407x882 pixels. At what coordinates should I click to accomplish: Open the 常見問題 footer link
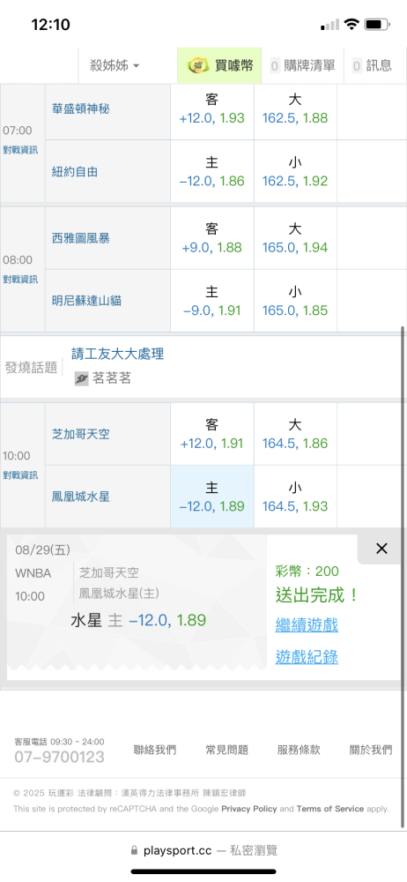point(226,750)
